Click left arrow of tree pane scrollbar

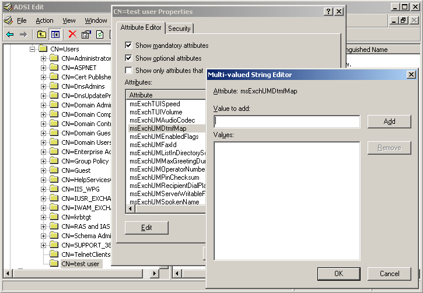click(x=8, y=273)
